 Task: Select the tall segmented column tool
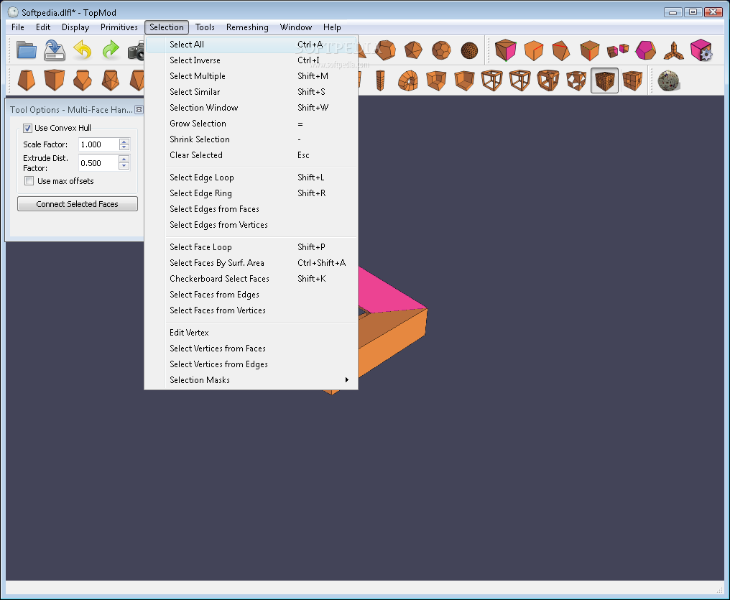pos(380,80)
